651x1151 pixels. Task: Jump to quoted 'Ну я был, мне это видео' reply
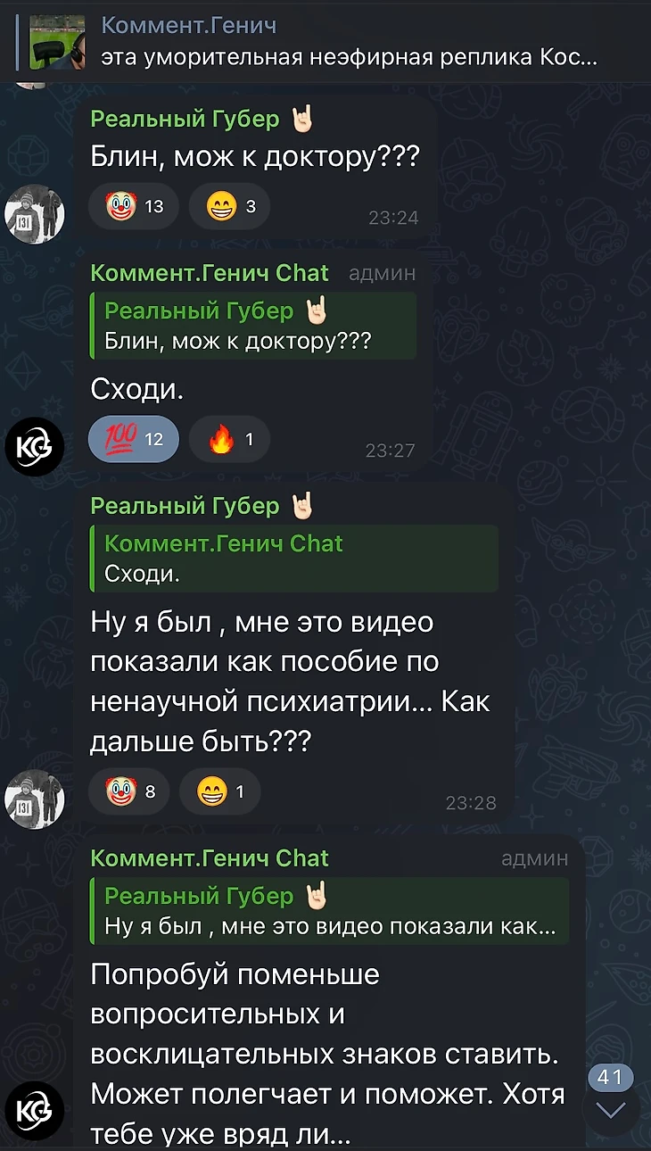(329, 911)
